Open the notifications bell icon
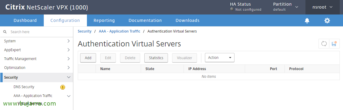 pos(307,21)
